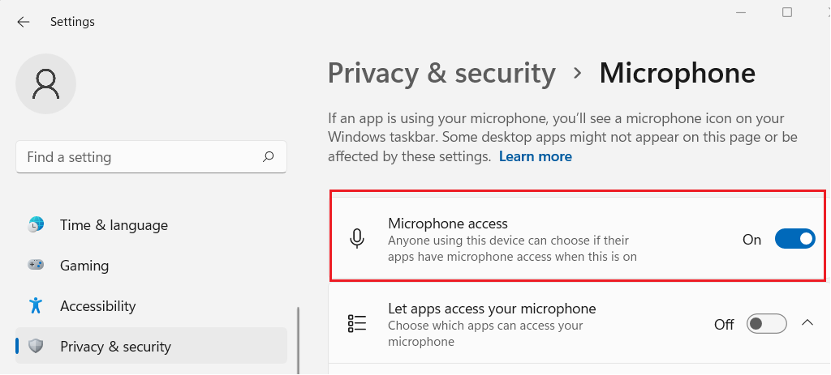
Task: Navigate to Privacy & security breadcrumb
Action: coord(441,73)
